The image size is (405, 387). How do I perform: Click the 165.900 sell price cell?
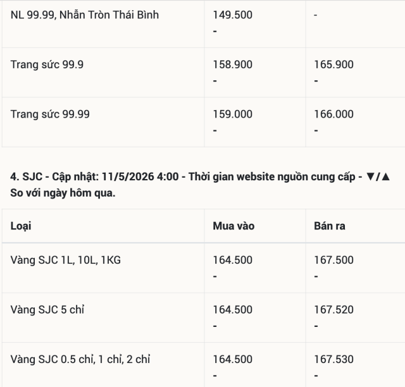(333, 64)
